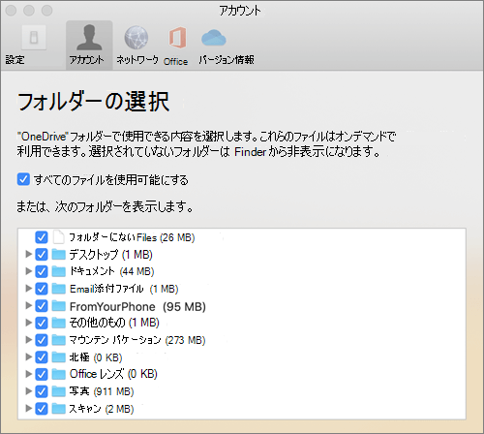Select the マウンテン バケーション (273 MB) text
The width and height of the screenshot is (484, 434).
[x=137, y=340]
